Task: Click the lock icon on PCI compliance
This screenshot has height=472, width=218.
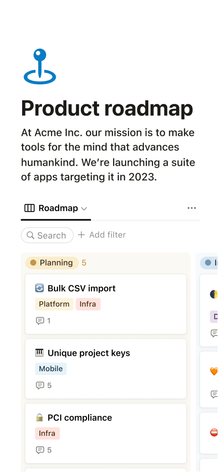Action: click(x=39, y=418)
